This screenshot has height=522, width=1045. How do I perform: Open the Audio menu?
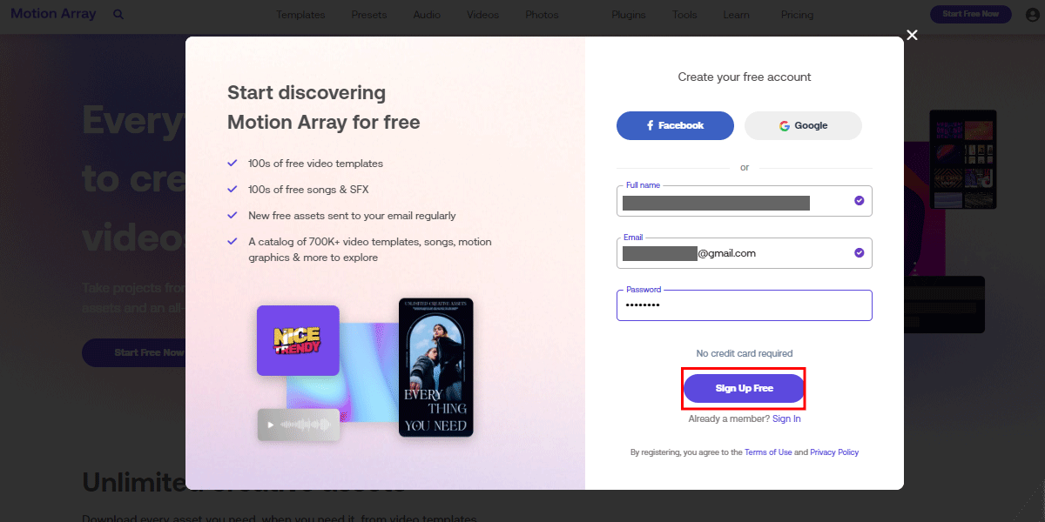427,15
